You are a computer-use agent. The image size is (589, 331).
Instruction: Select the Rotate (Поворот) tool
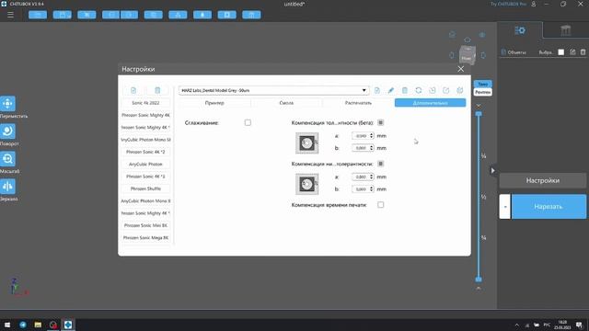8,131
